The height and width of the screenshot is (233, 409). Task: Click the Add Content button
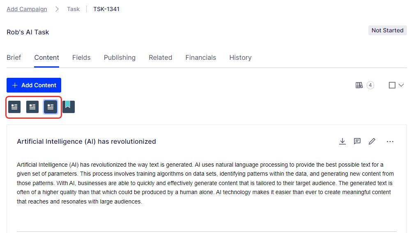(x=34, y=85)
